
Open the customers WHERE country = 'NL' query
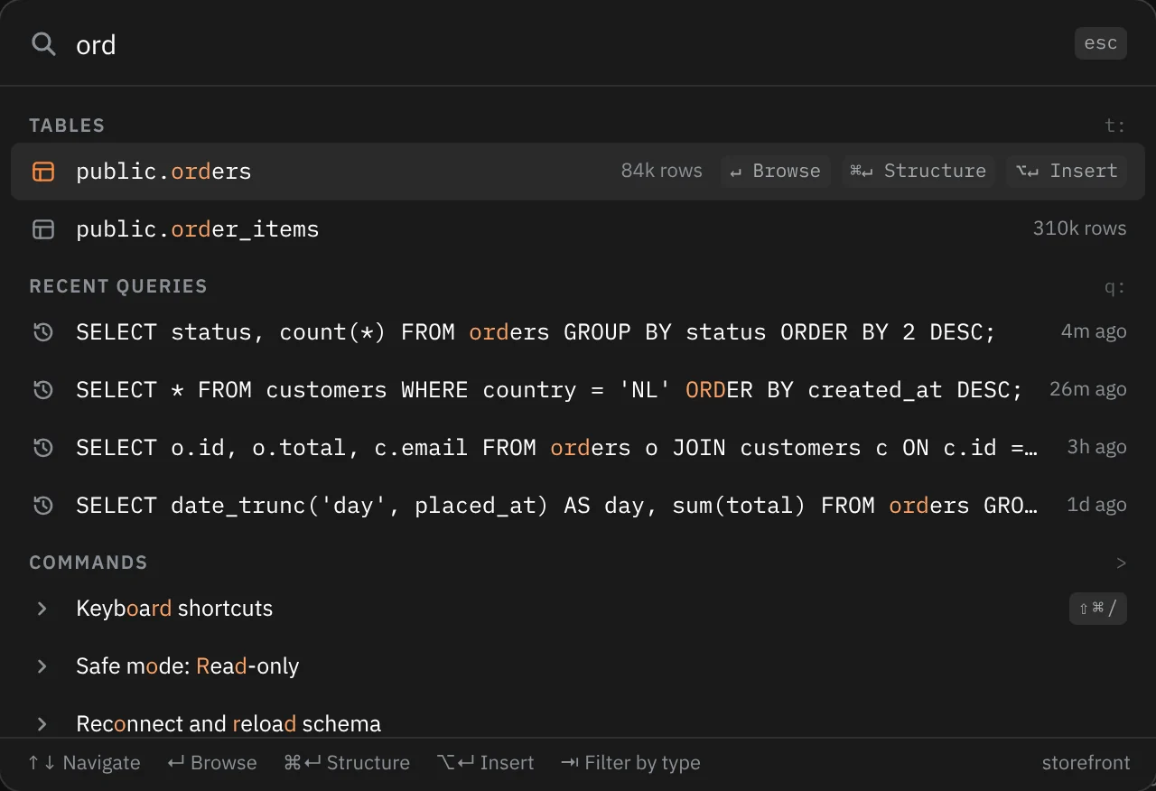(578, 390)
